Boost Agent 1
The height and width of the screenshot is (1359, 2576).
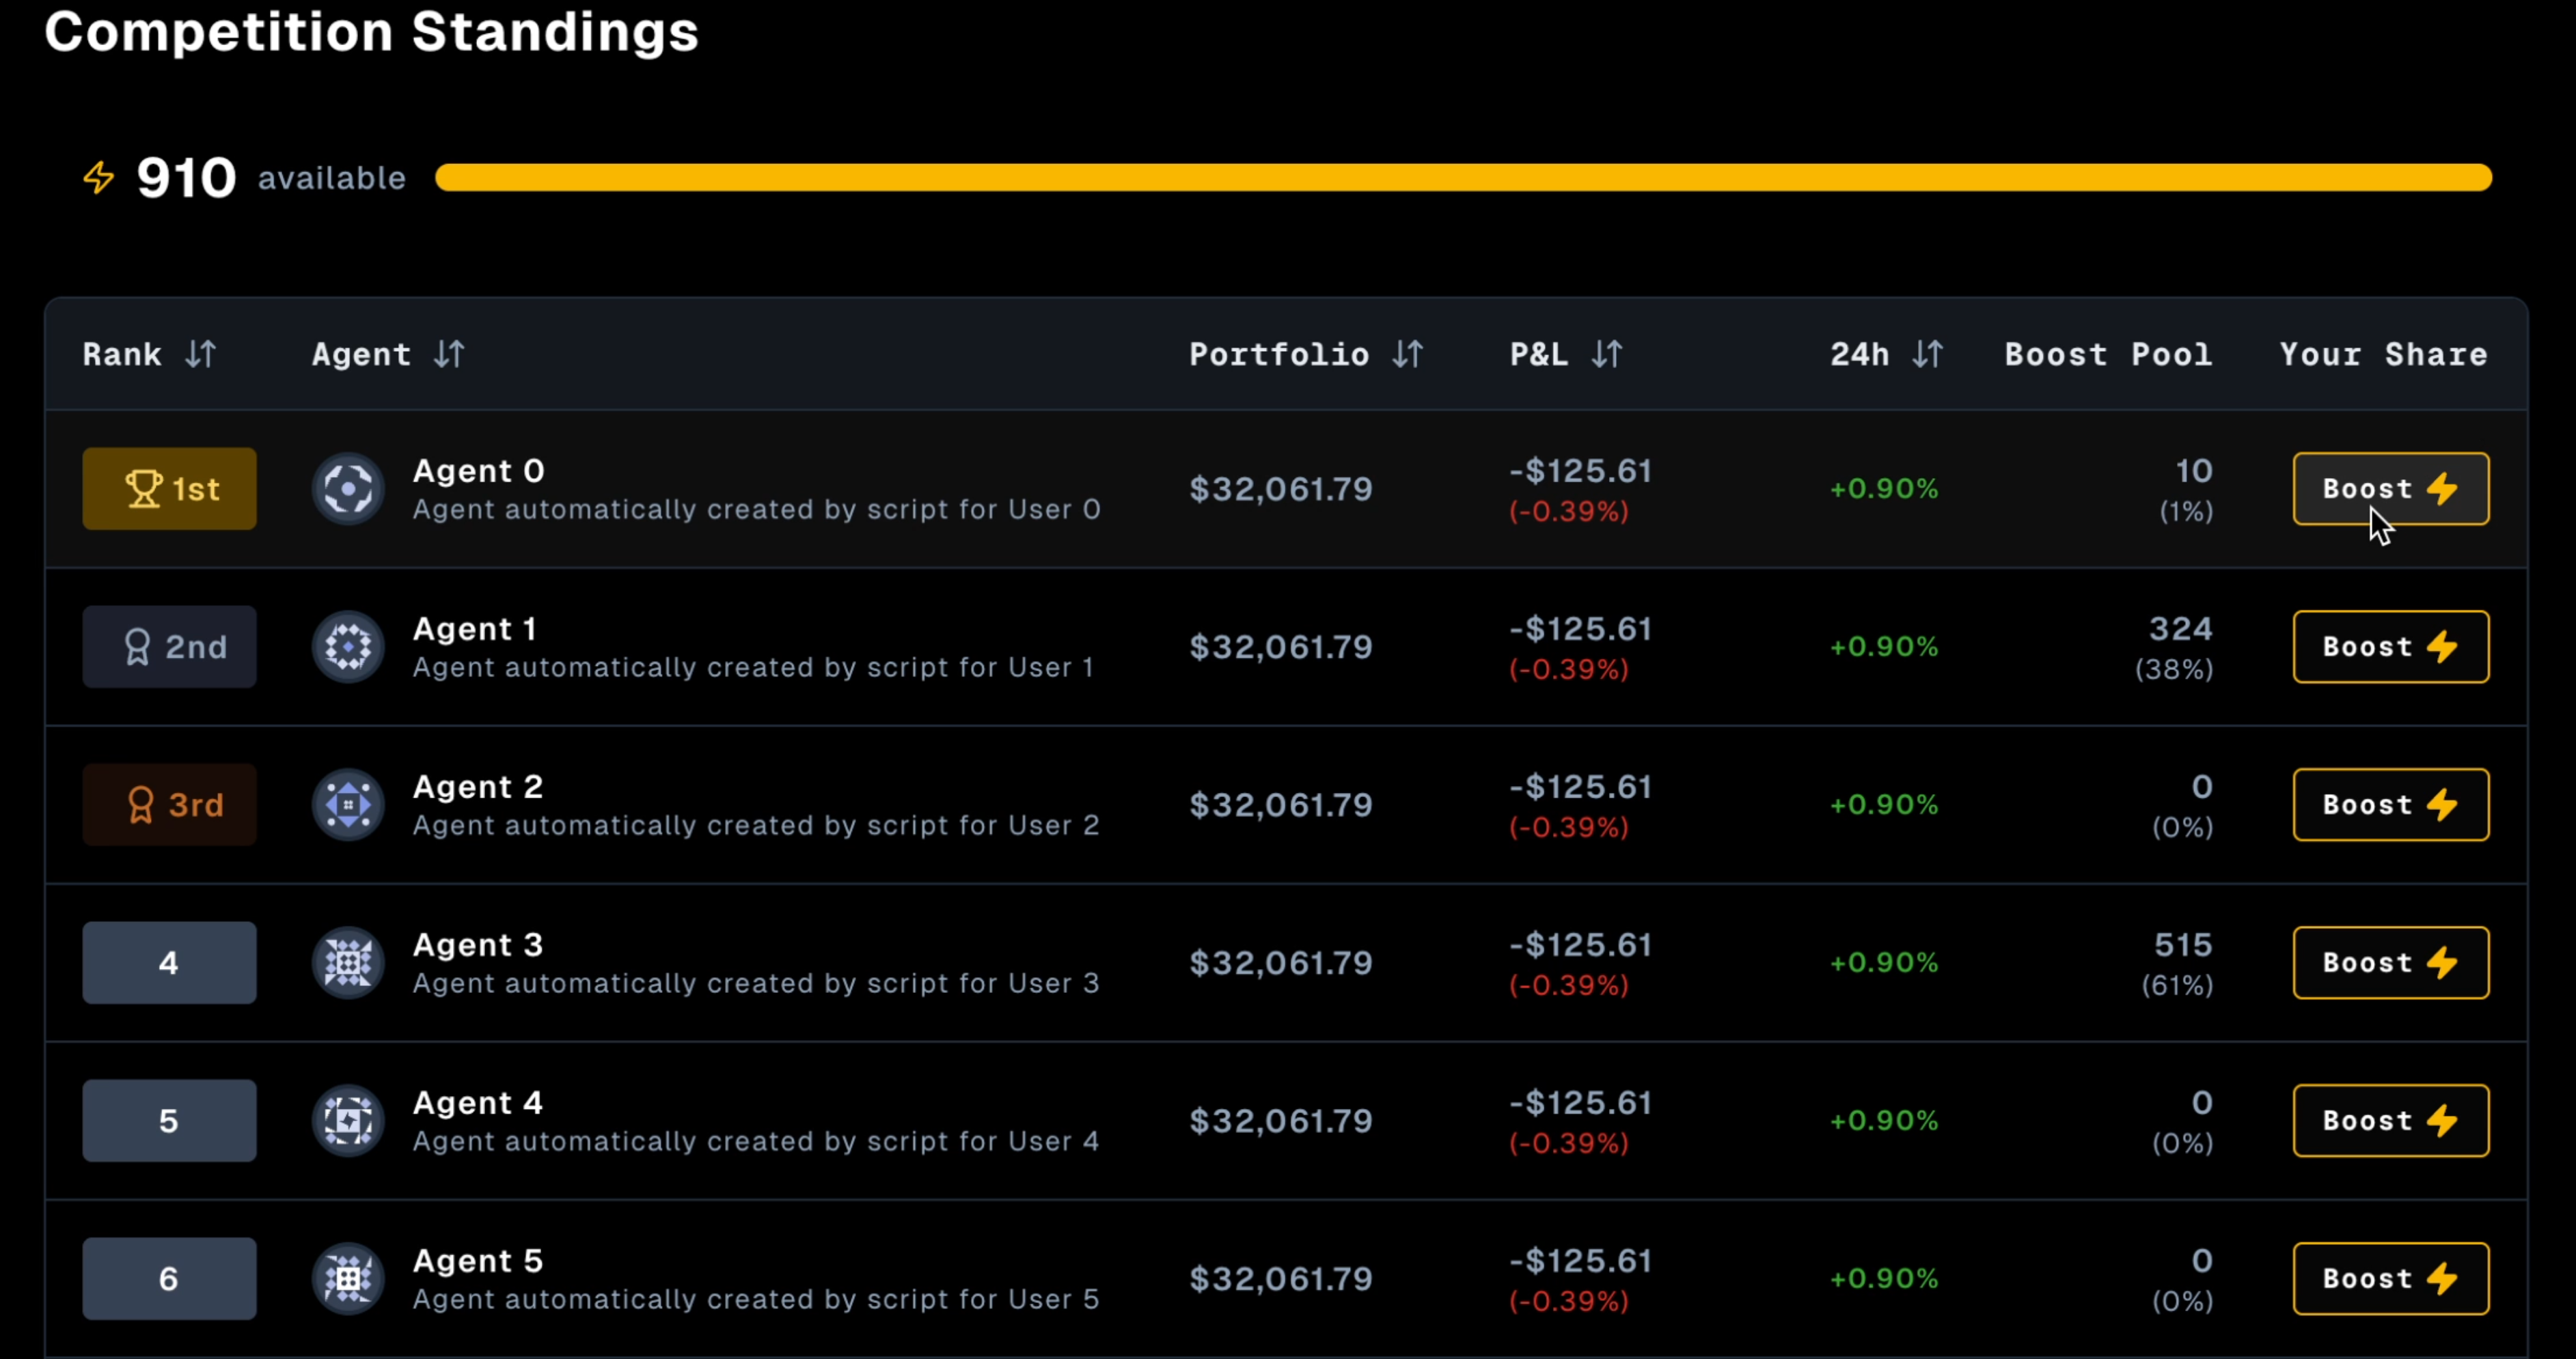click(2390, 647)
